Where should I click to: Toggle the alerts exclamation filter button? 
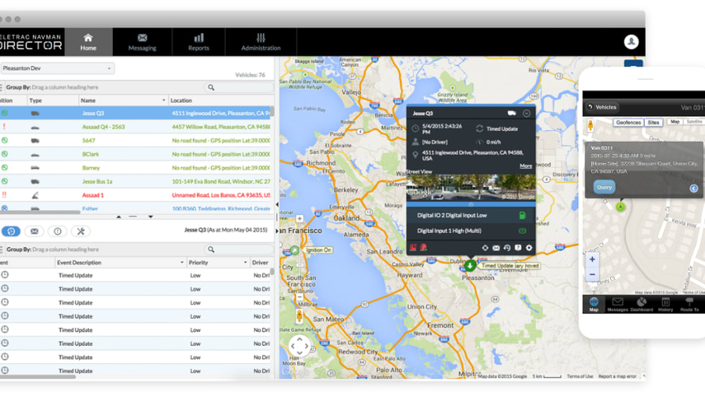58,231
